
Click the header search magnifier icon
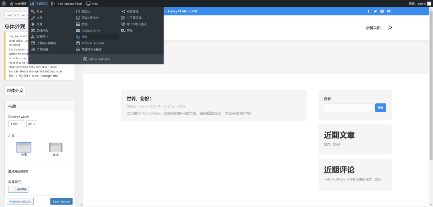coord(390,28)
